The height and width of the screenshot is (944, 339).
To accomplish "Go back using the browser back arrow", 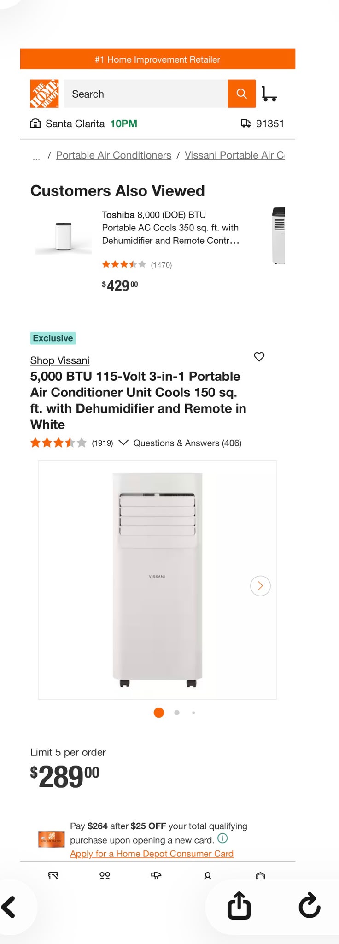I will tap(8, 907).
